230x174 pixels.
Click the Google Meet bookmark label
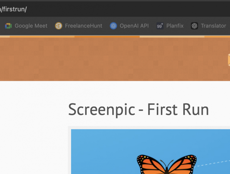(x=31, y=26)
